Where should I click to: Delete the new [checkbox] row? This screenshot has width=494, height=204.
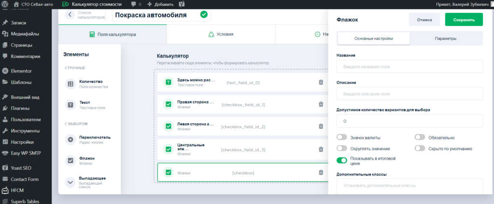point(321,172)
